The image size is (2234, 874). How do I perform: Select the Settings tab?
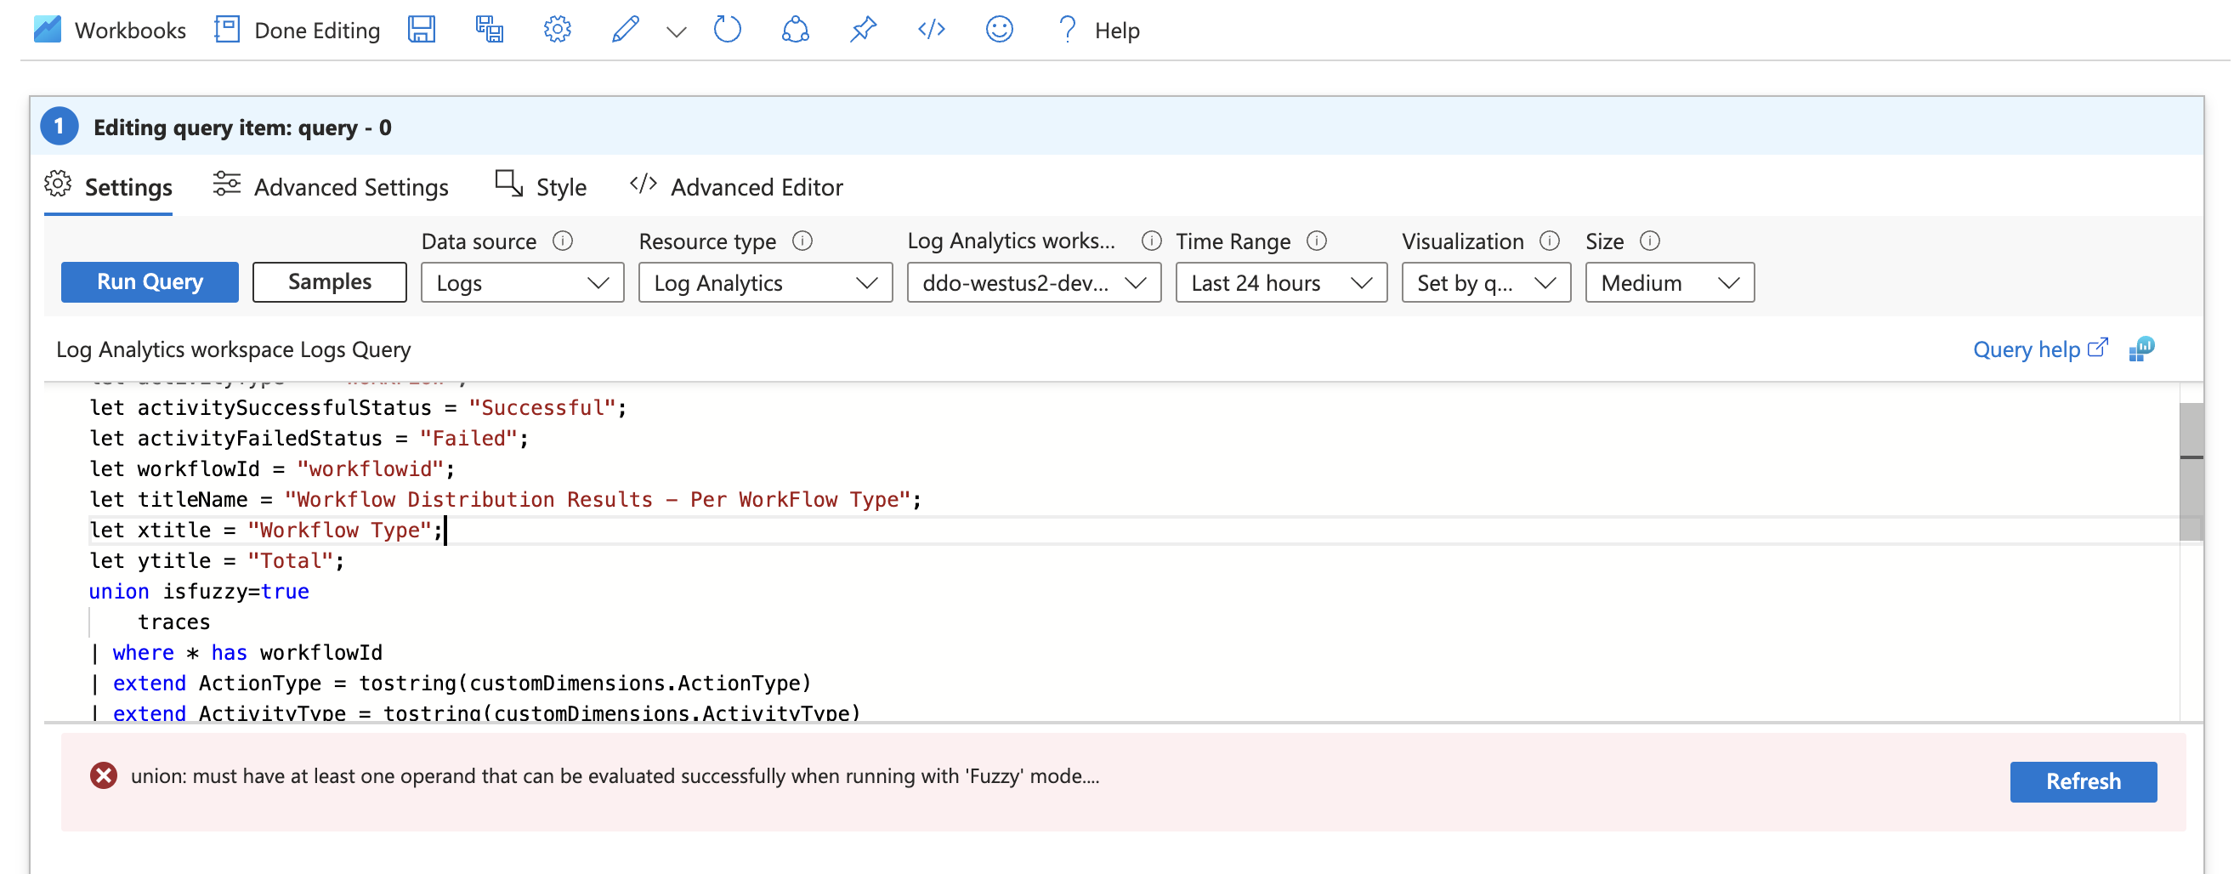tap(109, 186)
